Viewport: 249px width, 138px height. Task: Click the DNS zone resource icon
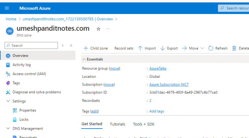(10, 31)
